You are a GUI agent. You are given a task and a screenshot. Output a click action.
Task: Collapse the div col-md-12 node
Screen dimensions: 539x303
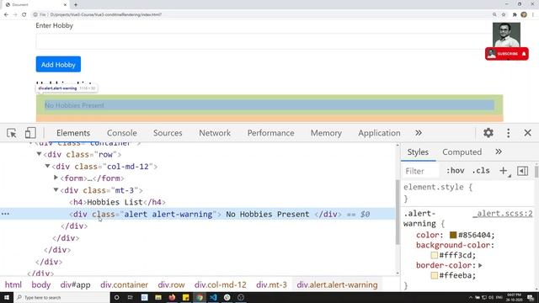click(x=47, y=167)
